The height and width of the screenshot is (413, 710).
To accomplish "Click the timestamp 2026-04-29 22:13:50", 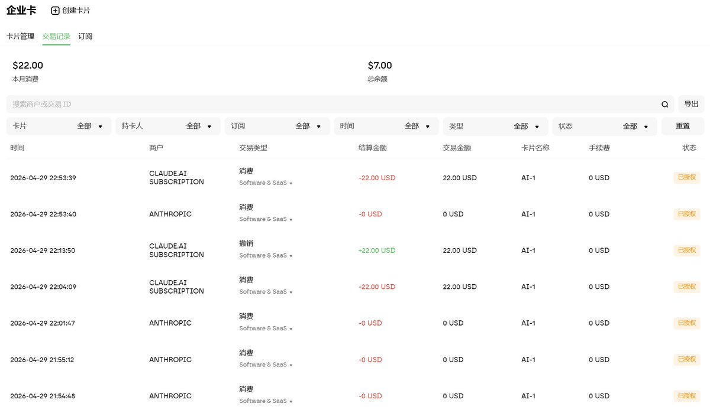I will click(43, 251).
